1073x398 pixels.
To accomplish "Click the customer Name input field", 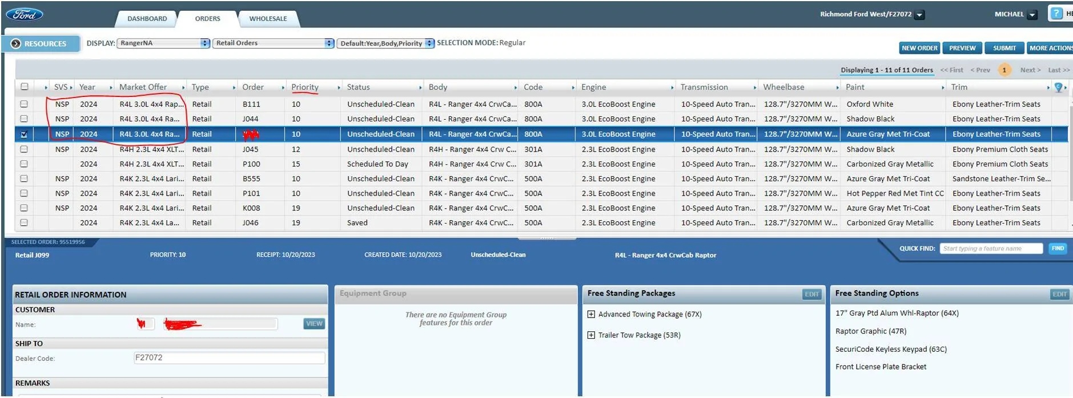I will [220, 324].
